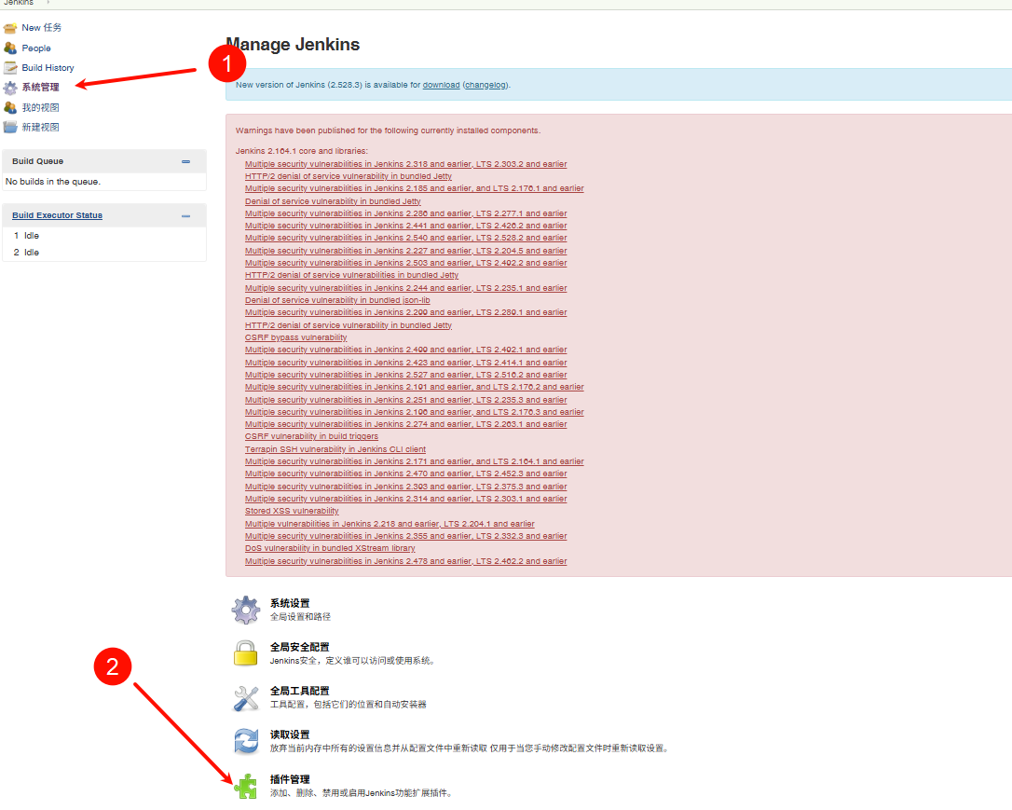Collapse the Build Queue panel

185,162
